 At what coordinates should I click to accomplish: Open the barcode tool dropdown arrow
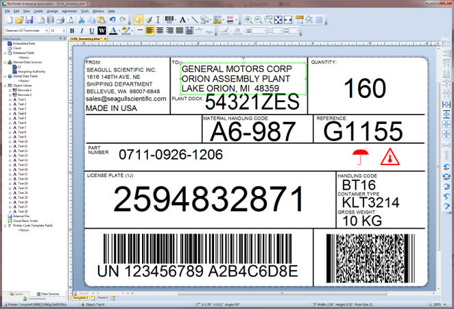176,20
